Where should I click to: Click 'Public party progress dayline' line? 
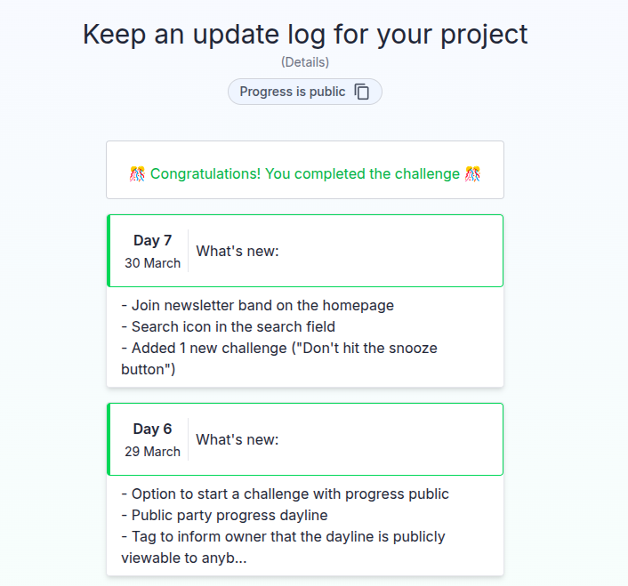229,515
